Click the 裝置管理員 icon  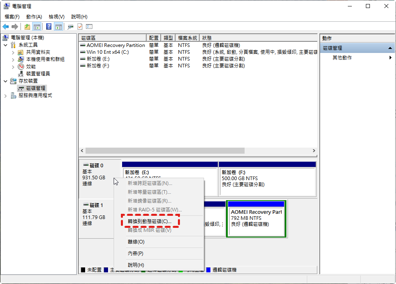click(21, 74)
